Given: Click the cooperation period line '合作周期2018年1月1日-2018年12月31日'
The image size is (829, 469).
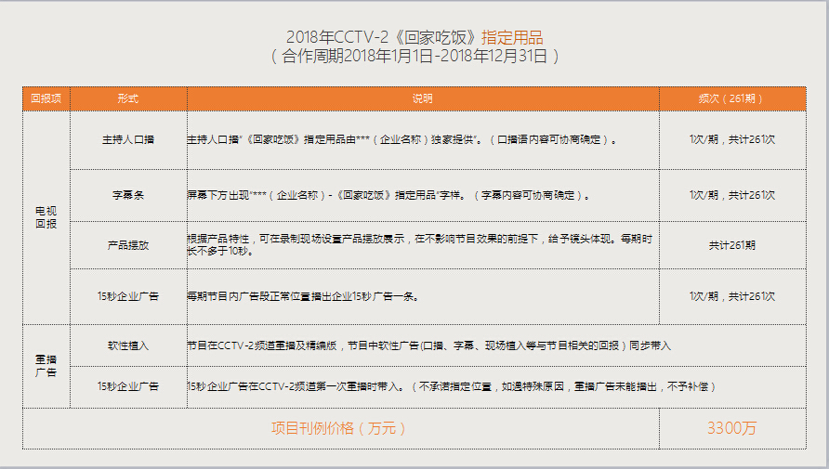Looking at the screenshot, I should coord(414,56).
